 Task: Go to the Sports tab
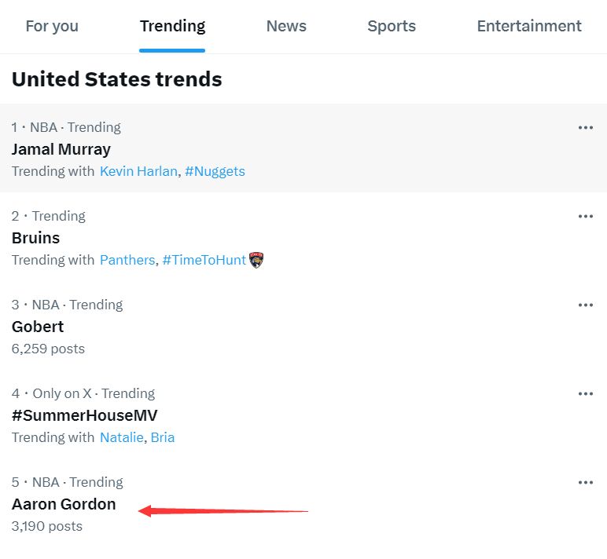click(x=392, y=26)
